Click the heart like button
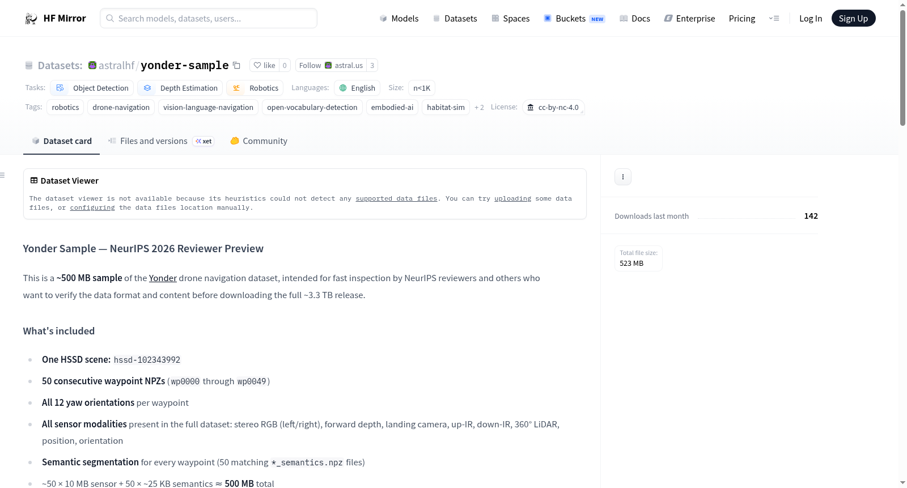Screen dimensions: 907x488 coord(264,65)
